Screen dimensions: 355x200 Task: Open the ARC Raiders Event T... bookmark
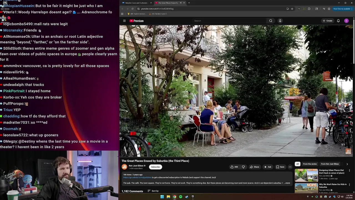tap(158, 14)
